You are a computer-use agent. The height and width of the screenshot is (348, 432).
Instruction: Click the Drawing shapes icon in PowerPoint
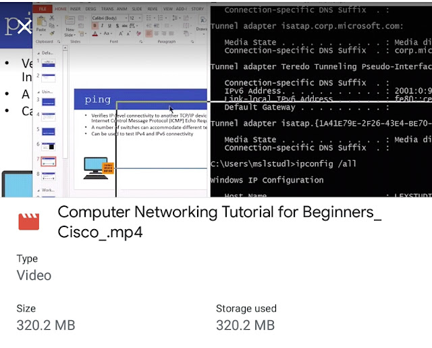[x=203, y=21]
